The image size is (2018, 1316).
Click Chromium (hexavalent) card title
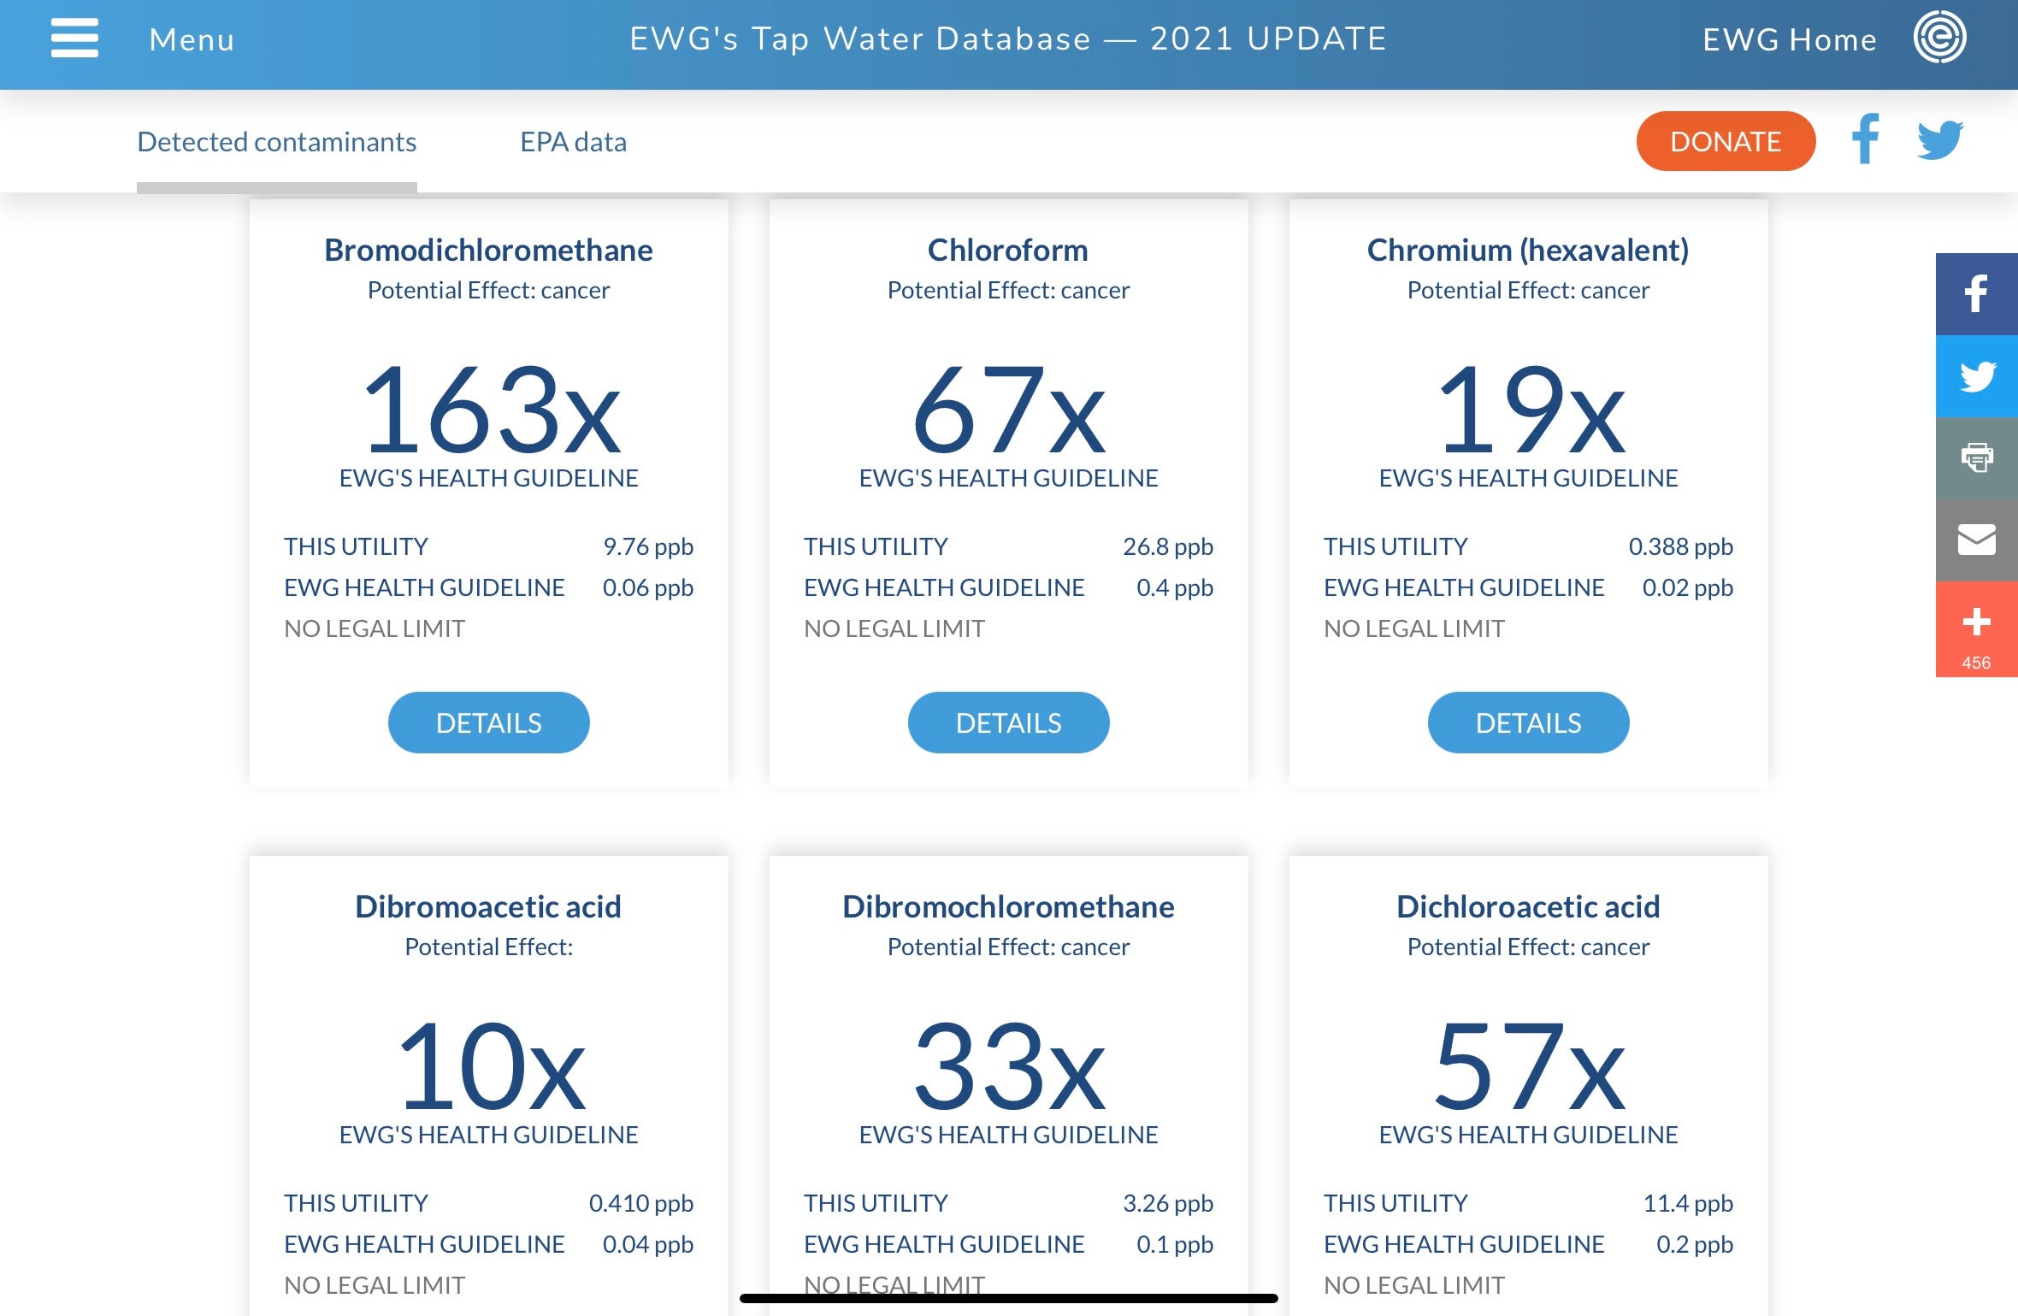click(1528, 250)
